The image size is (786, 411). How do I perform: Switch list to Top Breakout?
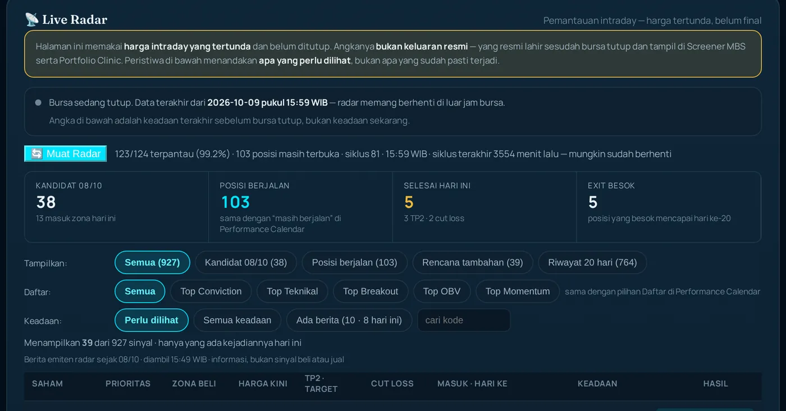[371, 291]
